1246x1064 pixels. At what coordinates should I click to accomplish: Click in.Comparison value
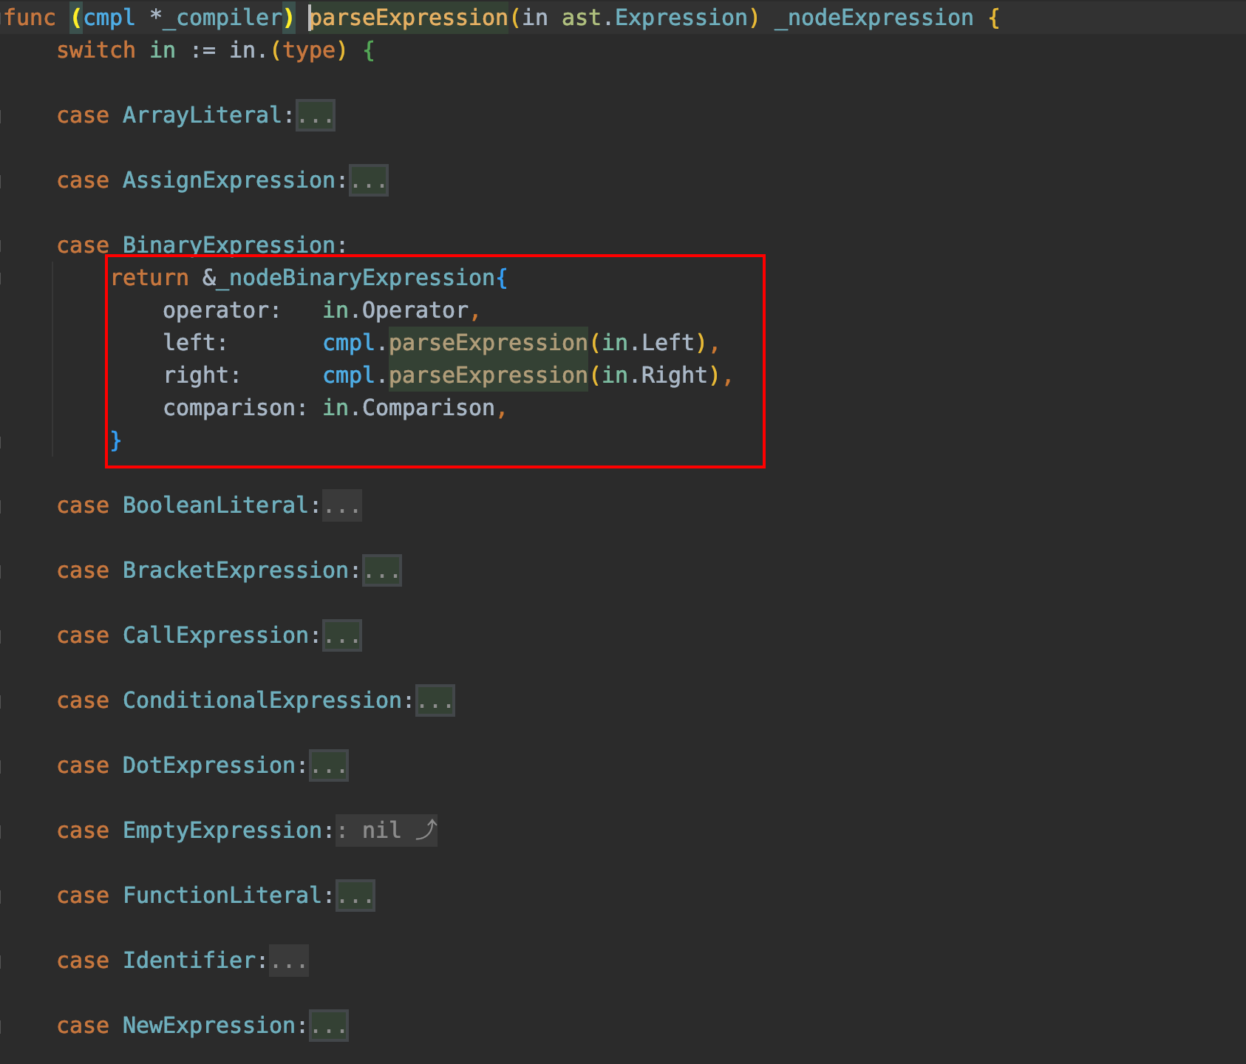(x=409, y=408)
